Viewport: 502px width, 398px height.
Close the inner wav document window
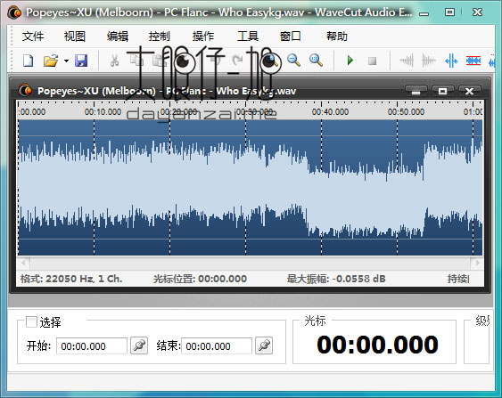[469, 91]
